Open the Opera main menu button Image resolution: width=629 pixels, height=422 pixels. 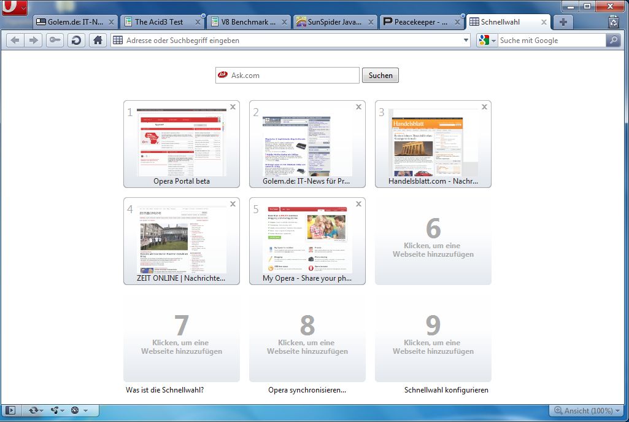click(x=14, y=7)
